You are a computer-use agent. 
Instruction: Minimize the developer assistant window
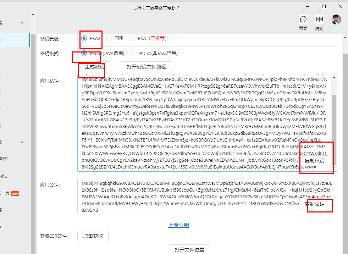[x=308, y=6]
